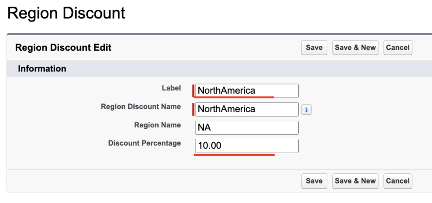432x203 pixels.
Task: Click the top Cancel button
Action: click(x=397, y=48)
